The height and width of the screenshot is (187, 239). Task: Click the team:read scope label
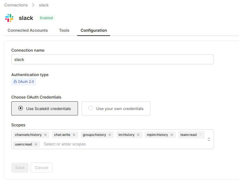tap(189, 135)
